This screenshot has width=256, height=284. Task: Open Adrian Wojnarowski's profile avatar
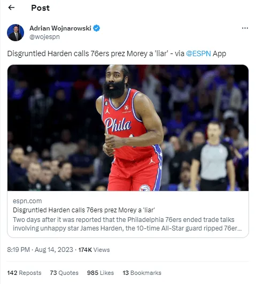(15, 33)
